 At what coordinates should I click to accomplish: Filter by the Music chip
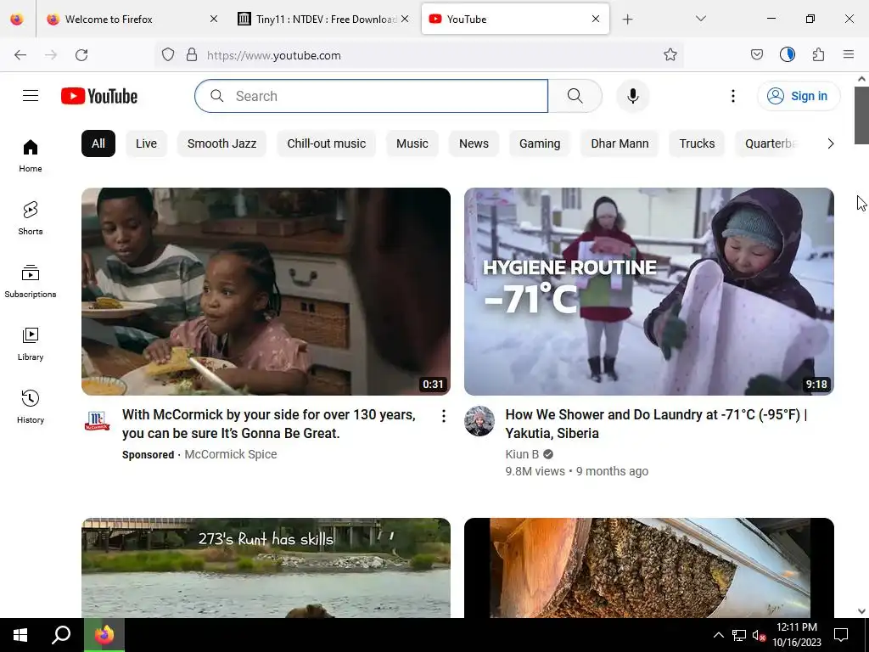click(x=412, y=143)
